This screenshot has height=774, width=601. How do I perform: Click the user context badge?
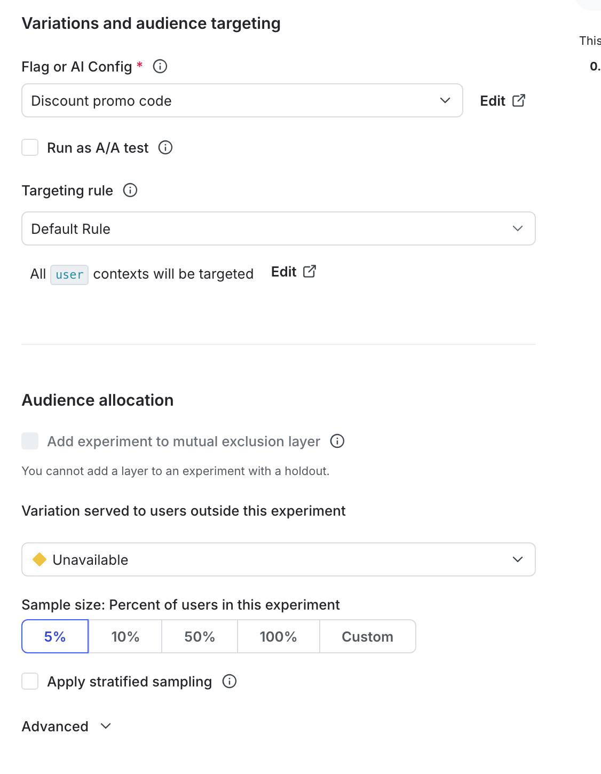(x=69, y=274)
